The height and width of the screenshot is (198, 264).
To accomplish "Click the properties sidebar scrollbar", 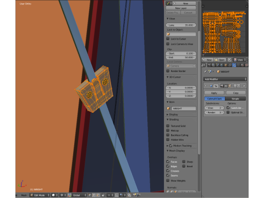I will click(199, 92).
